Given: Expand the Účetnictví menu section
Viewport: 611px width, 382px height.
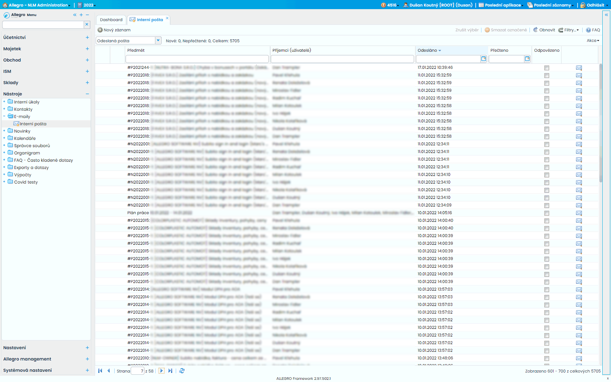Looking at the screenshot, I should coord(87,37).
